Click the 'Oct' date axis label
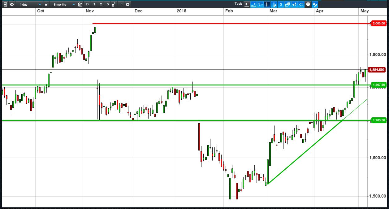Viewport: 389px width, 209px height. coord(41,11)
